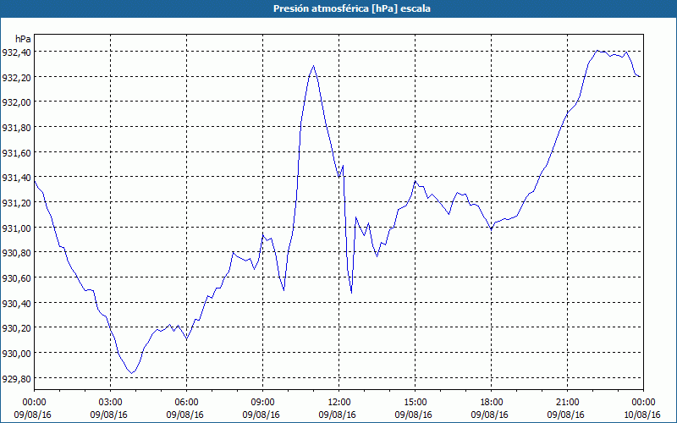
Task: Pick the 930,20 y-axis label
Action: [x=16, y=329]
